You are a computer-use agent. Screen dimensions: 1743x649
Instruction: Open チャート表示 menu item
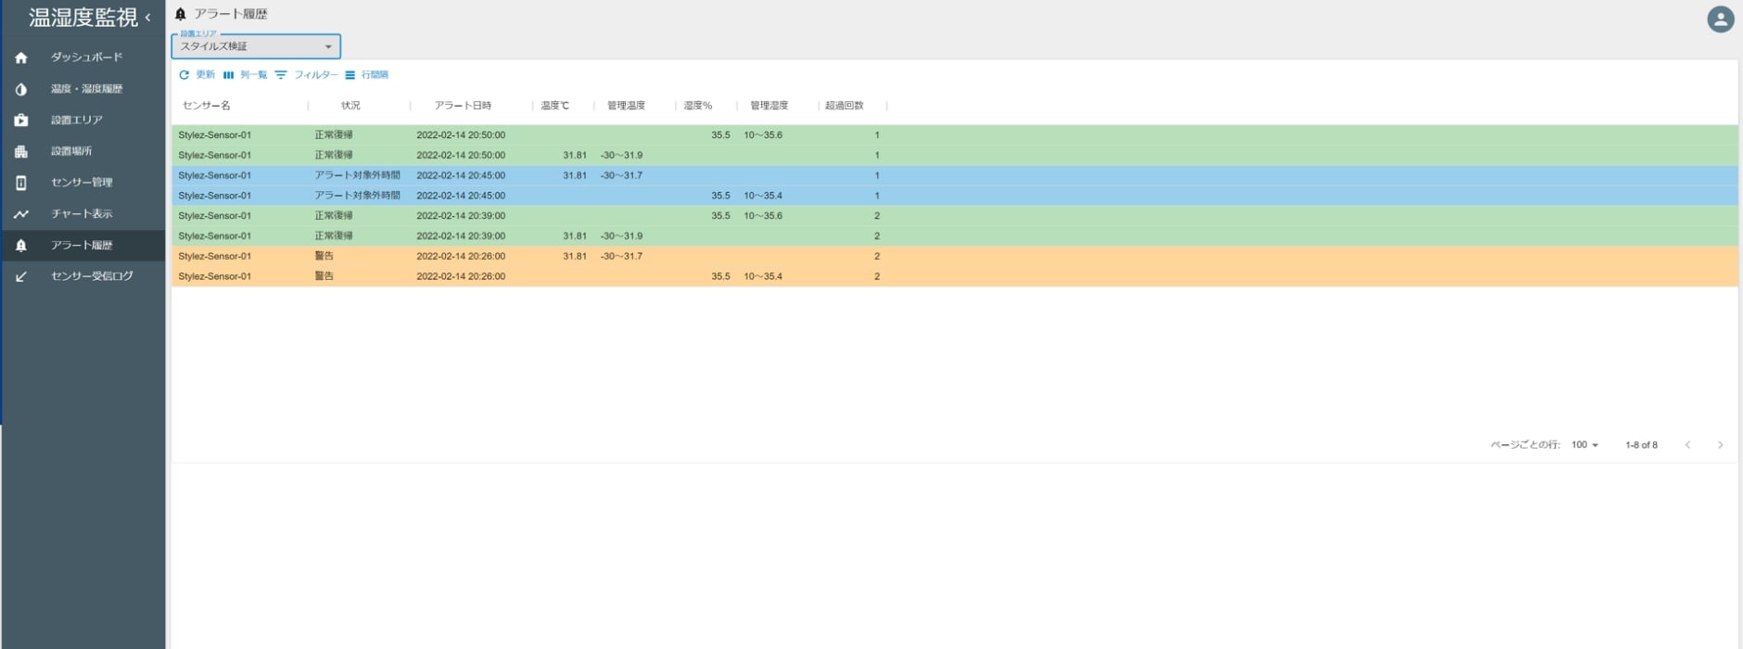pyautogui.click(x=83, y=214)
